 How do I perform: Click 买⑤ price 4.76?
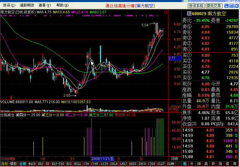(x=205, y=78)
